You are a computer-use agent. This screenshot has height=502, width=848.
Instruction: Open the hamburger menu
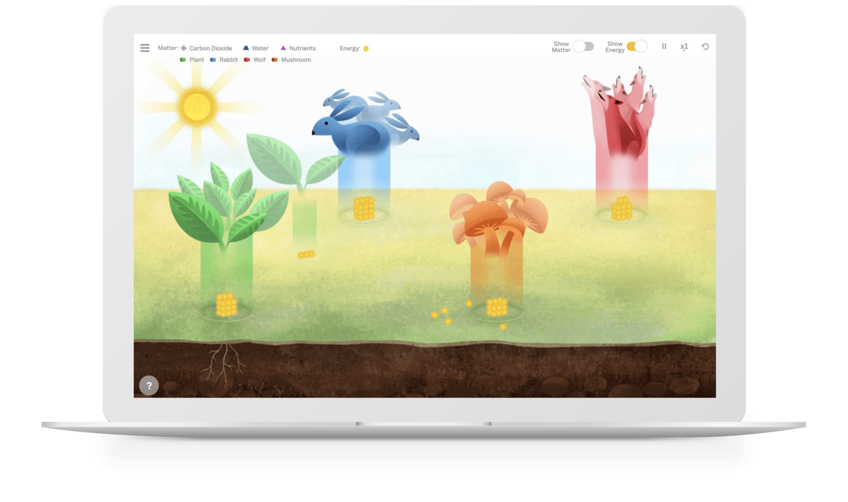point(146,49)
